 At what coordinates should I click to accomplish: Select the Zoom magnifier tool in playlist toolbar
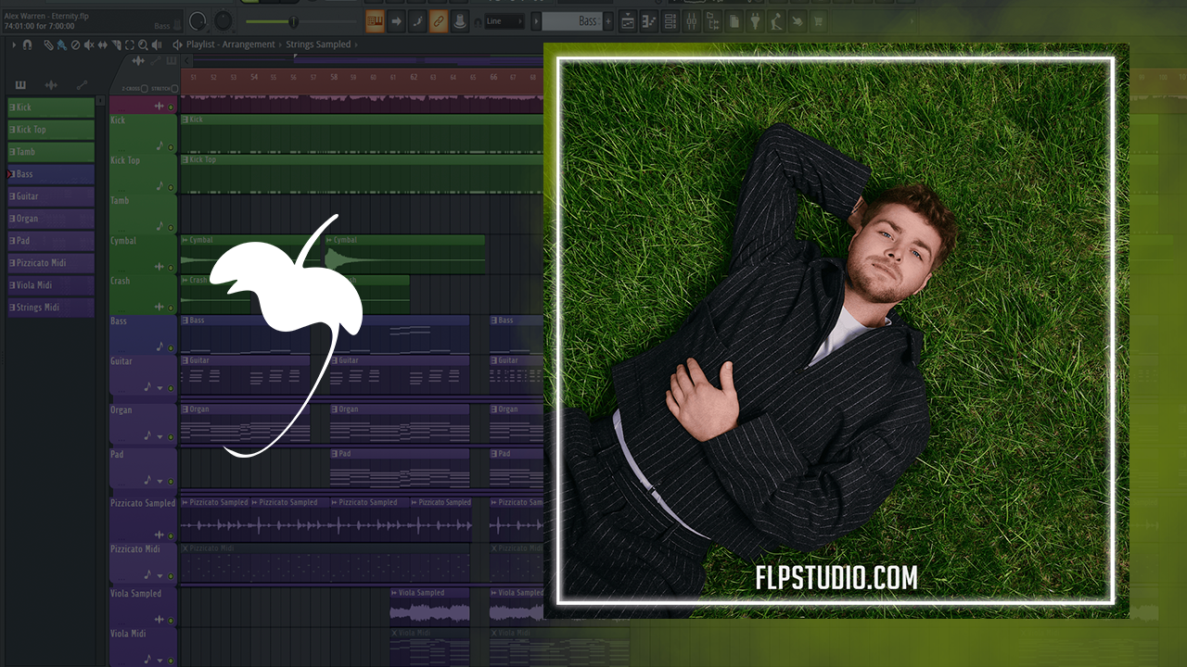[x=143, y=44]
